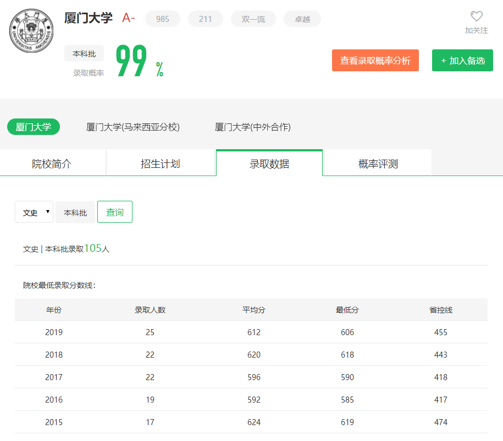
Task: Click minimum score 606 in 2019 row
Action: pyautogui.click(x=347, y=332)
